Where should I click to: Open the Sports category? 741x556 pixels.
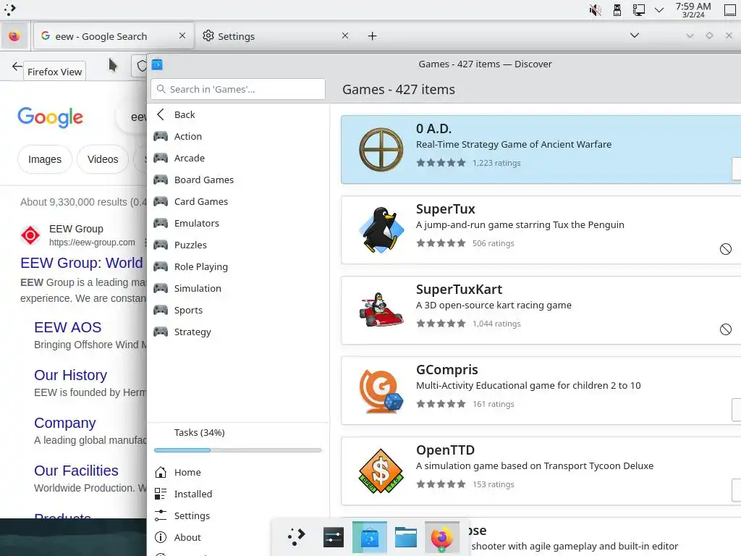point(237,310)
